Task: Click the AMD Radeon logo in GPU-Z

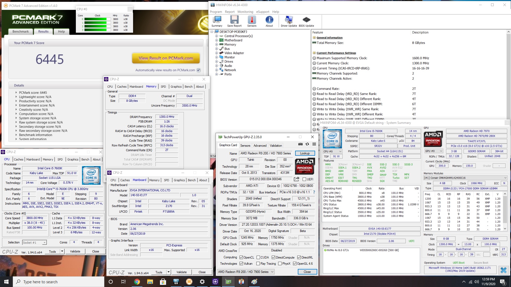Action: pyautogui.click(x=305, y=166)
